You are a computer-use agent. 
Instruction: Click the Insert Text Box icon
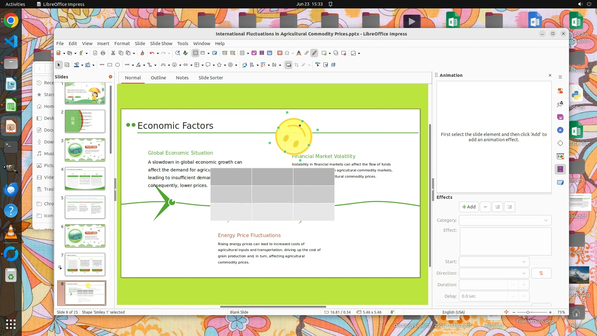[x=280, y=53]
